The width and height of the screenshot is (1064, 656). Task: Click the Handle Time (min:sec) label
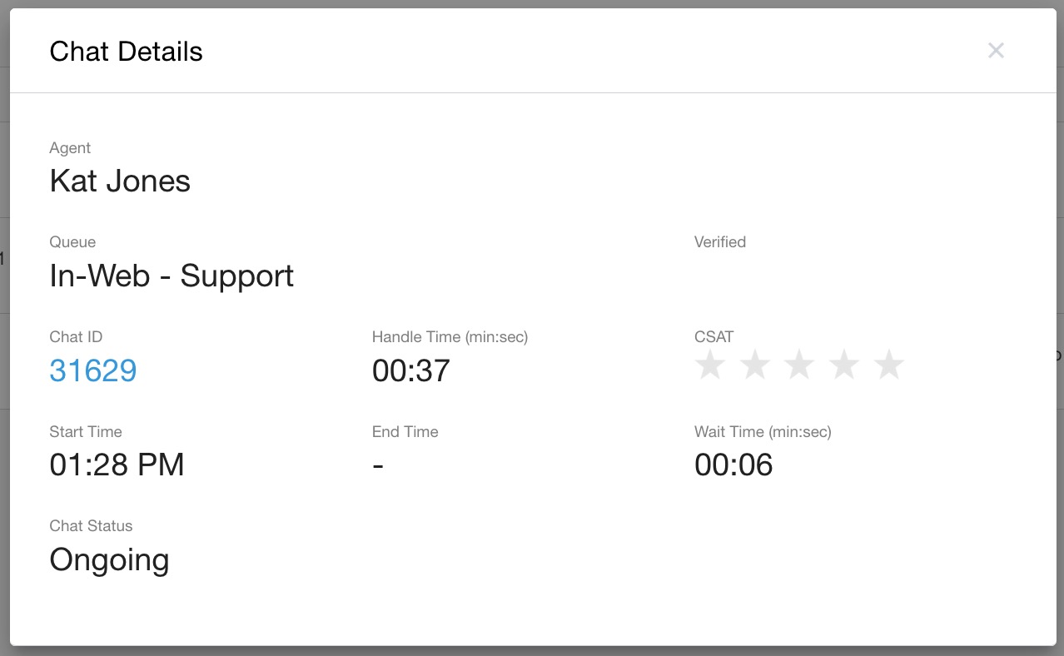click(450, 337)
